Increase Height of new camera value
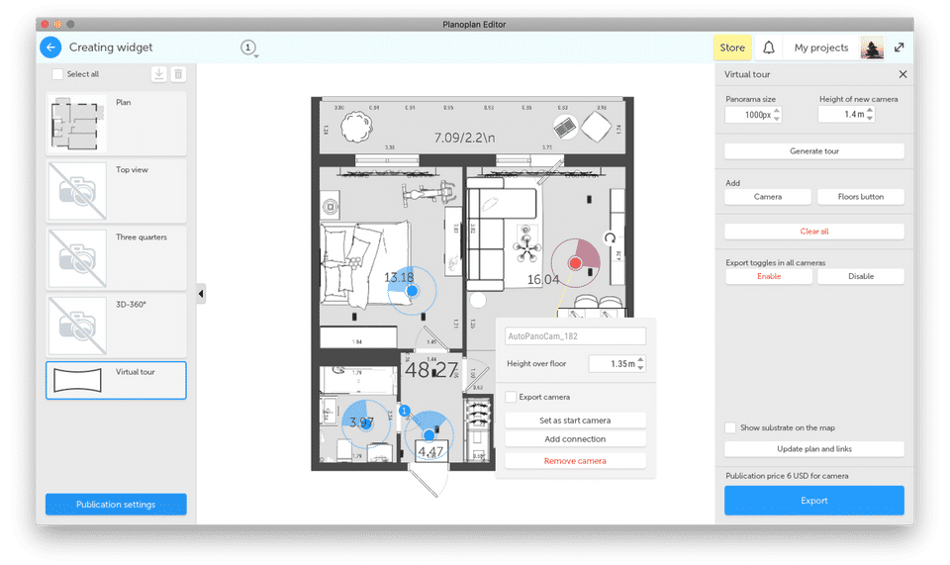The height and width of the screenshot is (565, 950). [871, 110]
